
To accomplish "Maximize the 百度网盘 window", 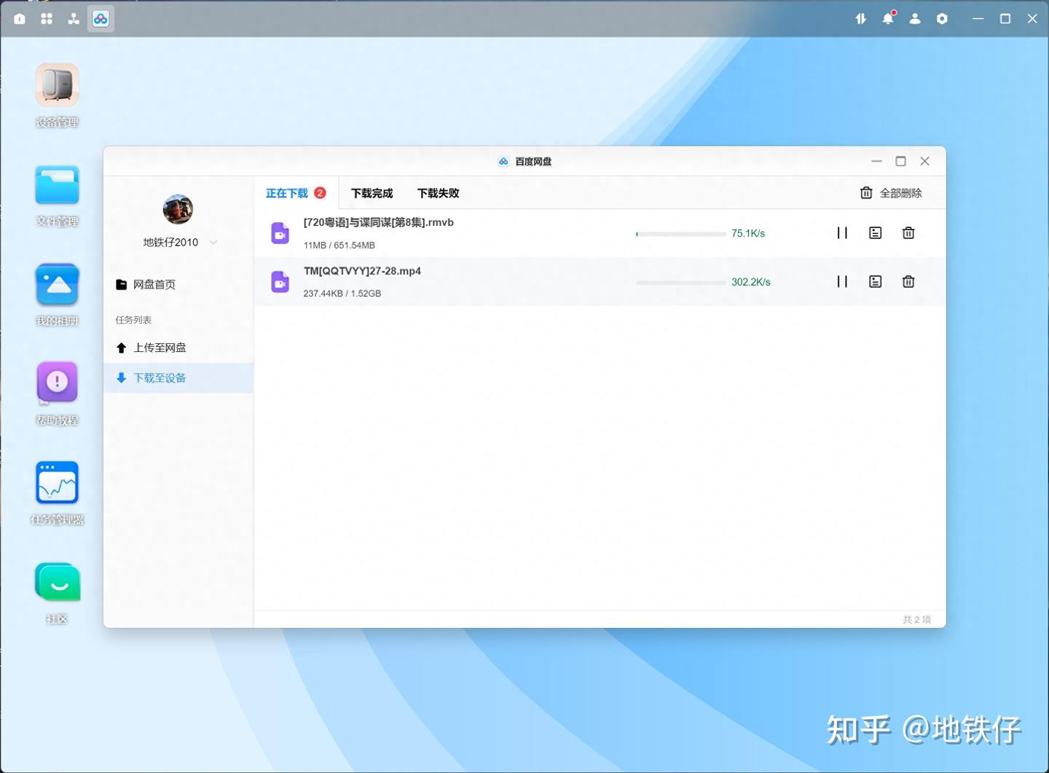I will click(x=900, y=161).
